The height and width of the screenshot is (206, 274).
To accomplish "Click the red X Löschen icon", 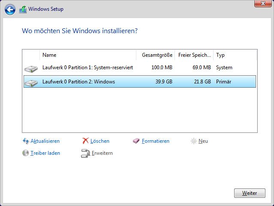I will (85, 141).
